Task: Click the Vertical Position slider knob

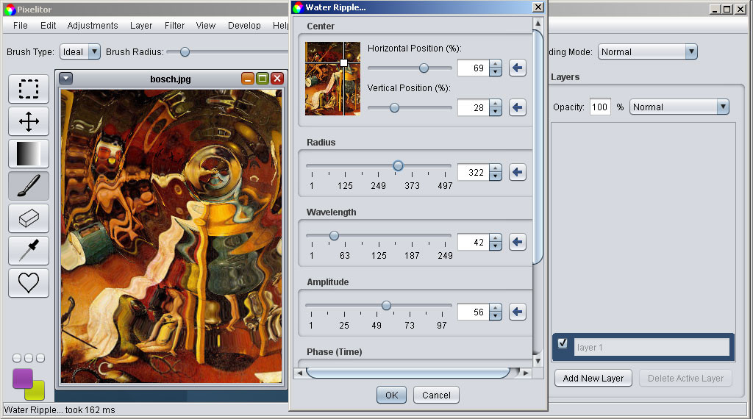Action: point(394,108)
